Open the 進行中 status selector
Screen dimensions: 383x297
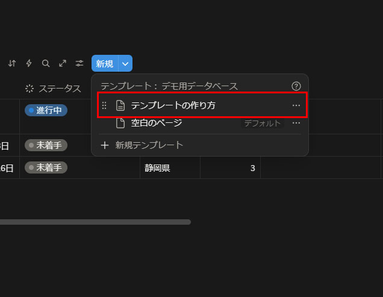coord(46,110)
